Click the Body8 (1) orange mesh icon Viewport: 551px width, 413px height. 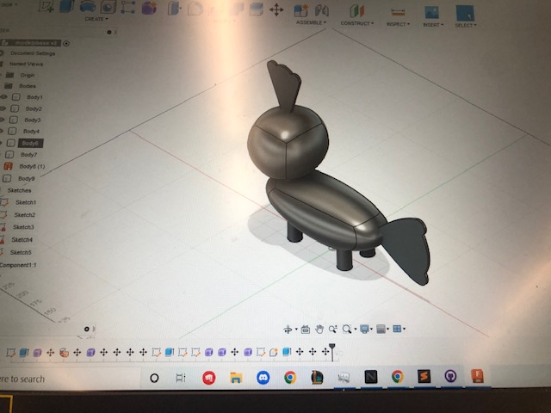(8, 166)
